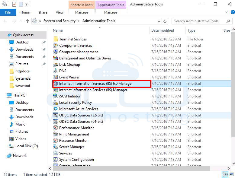Open Pictures in Quick access
This screenshot has height=178, width=235.
(x=21, y=64)
